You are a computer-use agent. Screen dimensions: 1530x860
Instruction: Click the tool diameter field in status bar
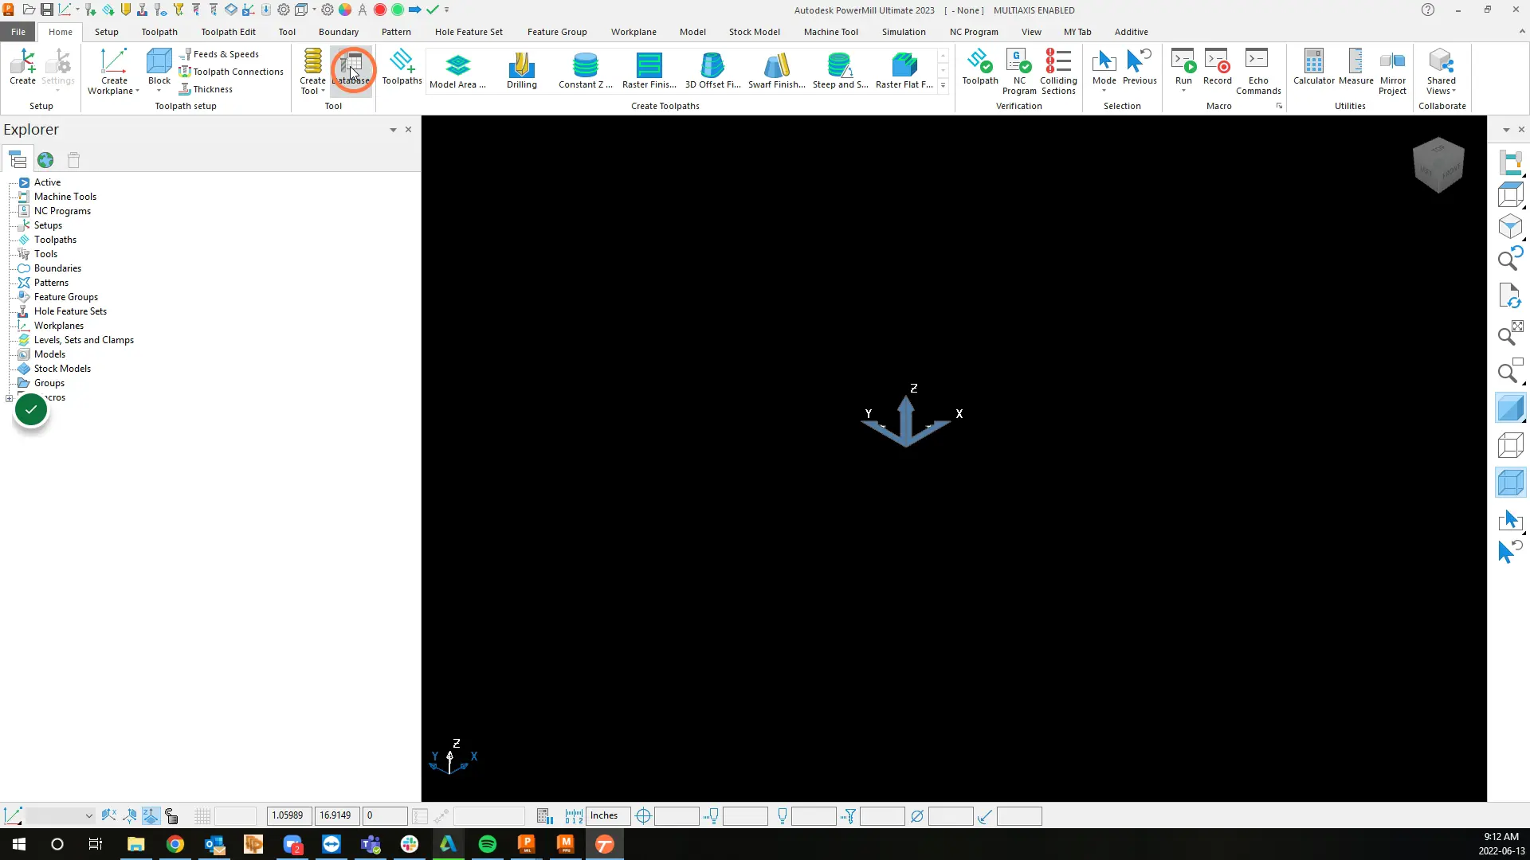pyautogui.click(x=950, y=816)
